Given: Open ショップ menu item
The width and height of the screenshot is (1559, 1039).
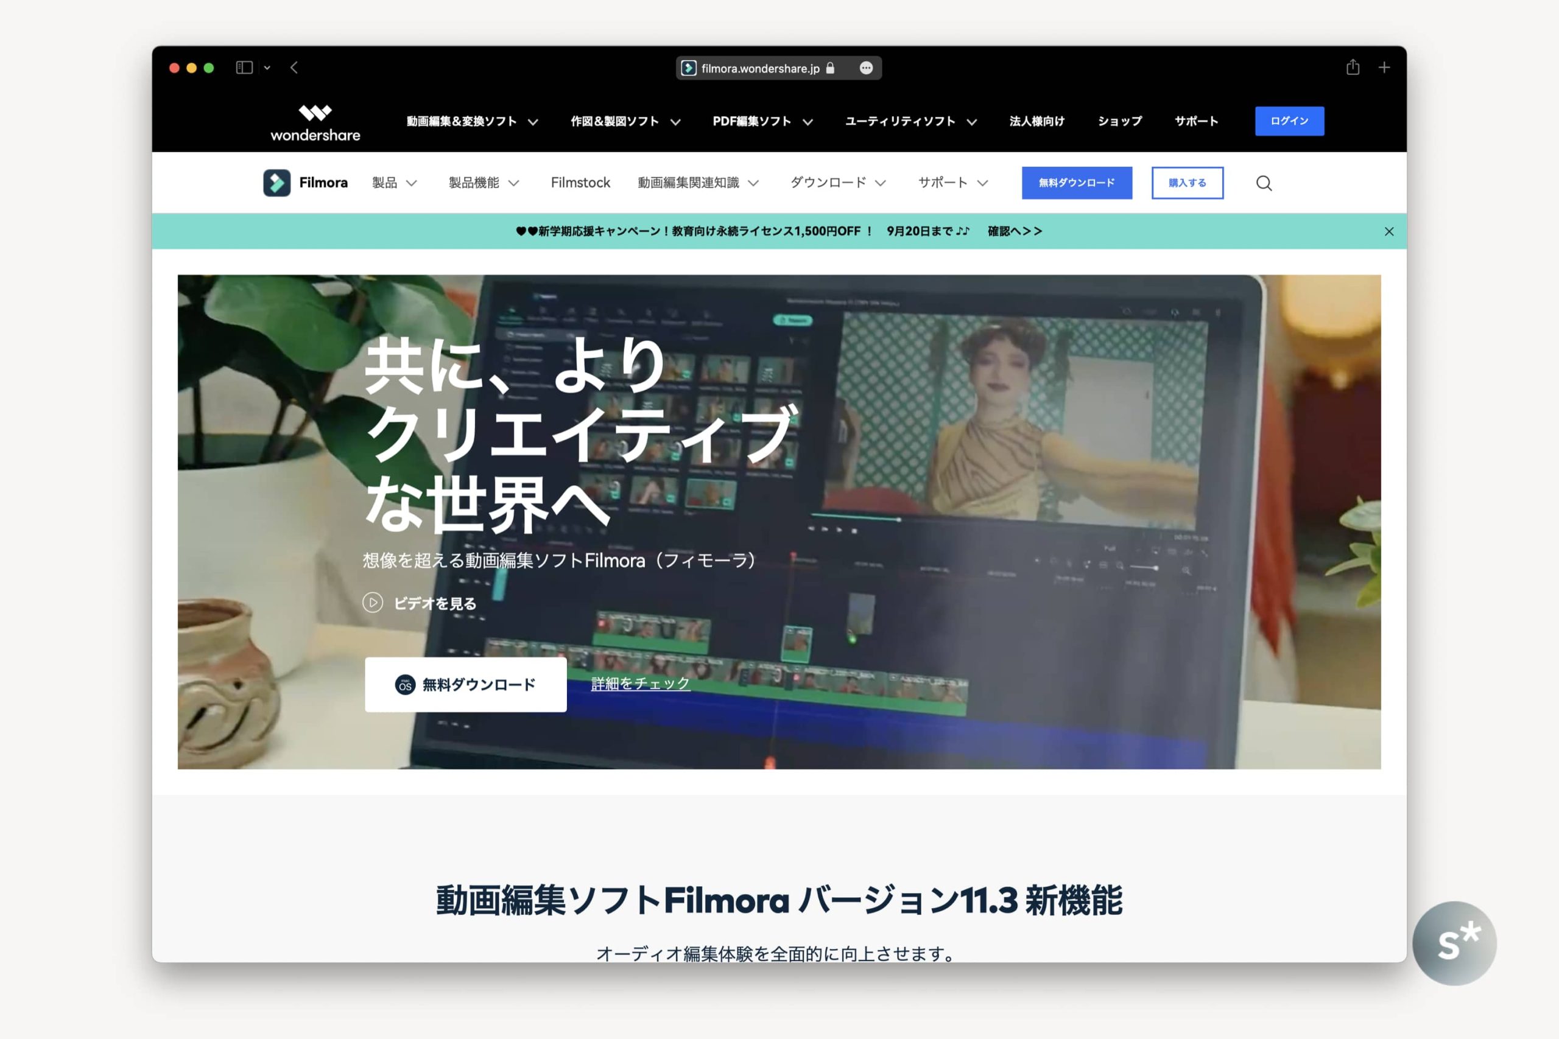Looking at the screenshot, I should click(1119, 121).
